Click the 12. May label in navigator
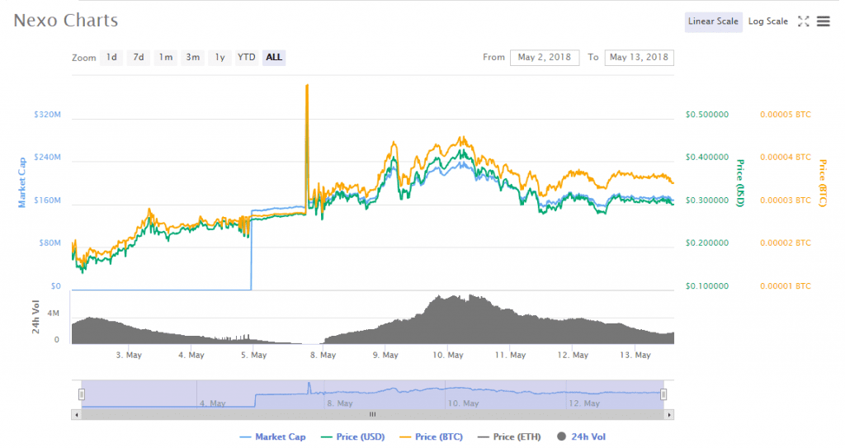 pos(584,403)
